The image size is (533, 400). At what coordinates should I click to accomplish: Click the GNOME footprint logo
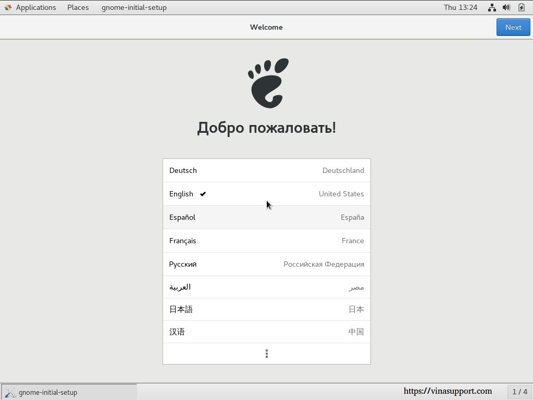pyautogui.click(x=266, y=83)
